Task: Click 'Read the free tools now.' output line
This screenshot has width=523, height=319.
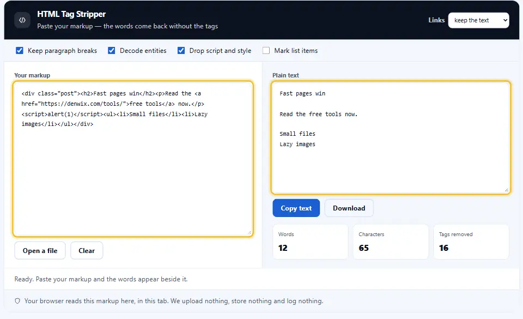Action: 319,114
